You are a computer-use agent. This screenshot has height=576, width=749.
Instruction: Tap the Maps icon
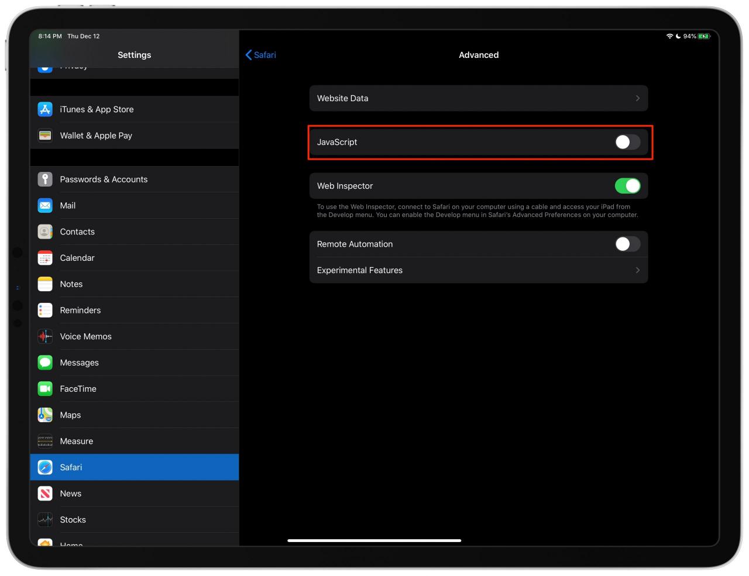[45, 415]
